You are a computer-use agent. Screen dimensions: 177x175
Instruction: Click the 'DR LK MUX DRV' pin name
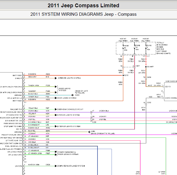click(15, 155)
